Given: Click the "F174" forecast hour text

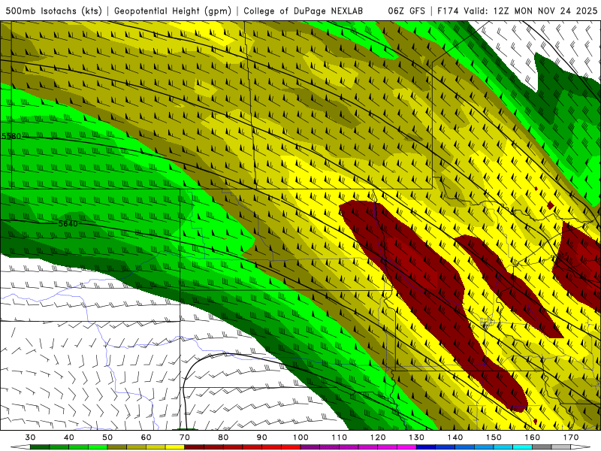Looking at the screenshot, I should (x=448, y=11).
